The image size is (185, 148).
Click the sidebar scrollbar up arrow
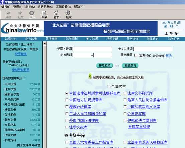tap(45, 43)
